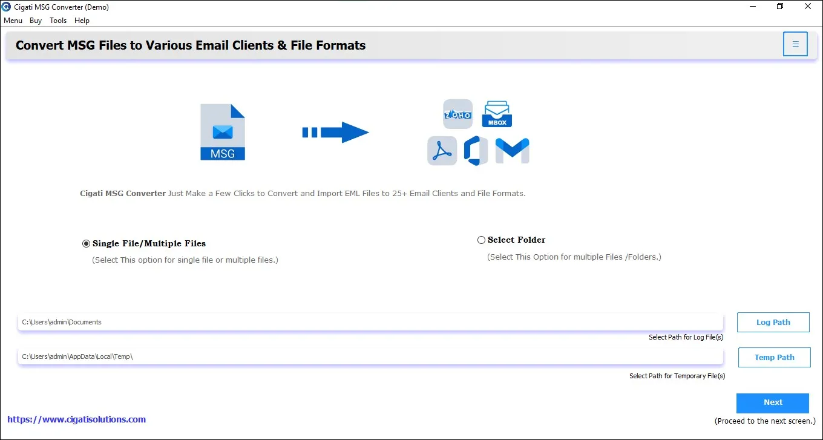
Task: Click the Adobe PDF icon
Action: 442,151
